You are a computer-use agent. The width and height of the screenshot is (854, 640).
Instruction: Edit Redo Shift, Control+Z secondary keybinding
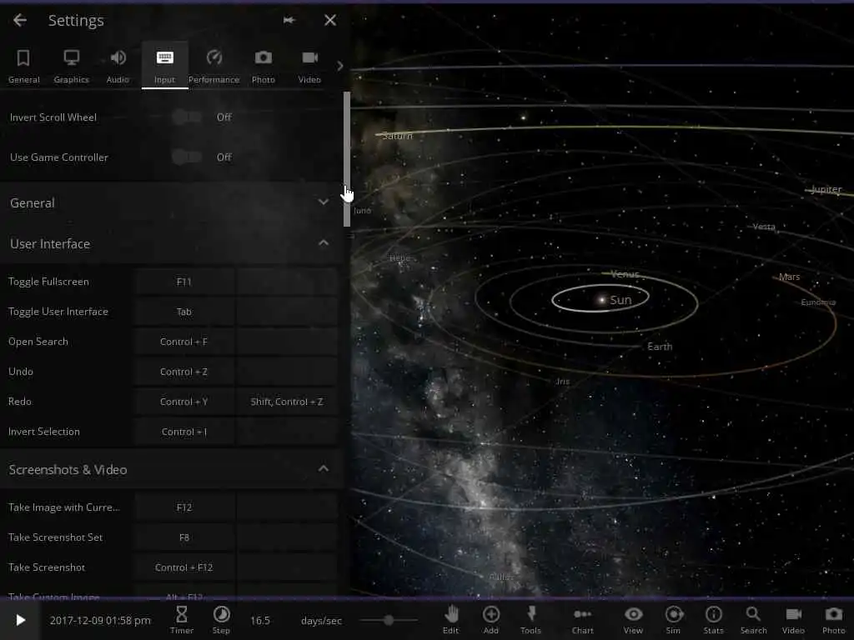click(287, 402)
